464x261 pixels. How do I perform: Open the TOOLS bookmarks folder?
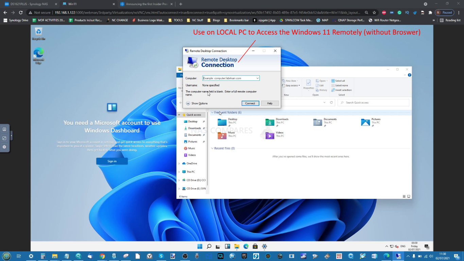[175, 20]
